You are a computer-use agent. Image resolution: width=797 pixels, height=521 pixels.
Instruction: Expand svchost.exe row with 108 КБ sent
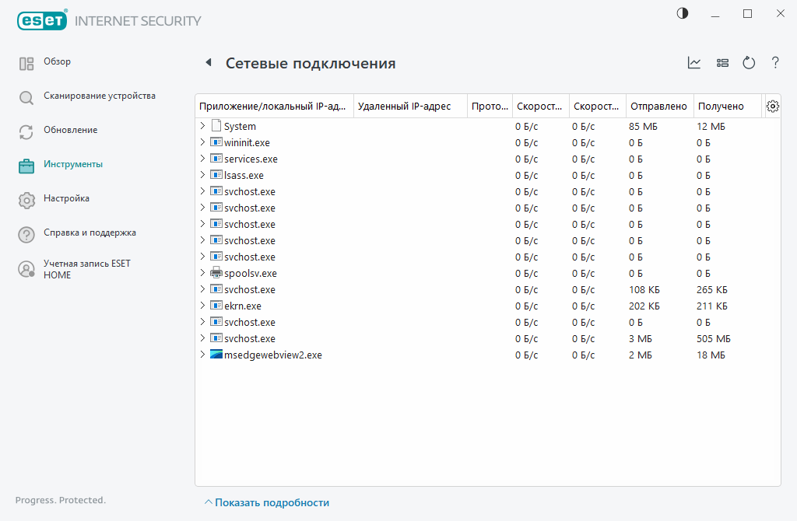(x=202, y=289)
